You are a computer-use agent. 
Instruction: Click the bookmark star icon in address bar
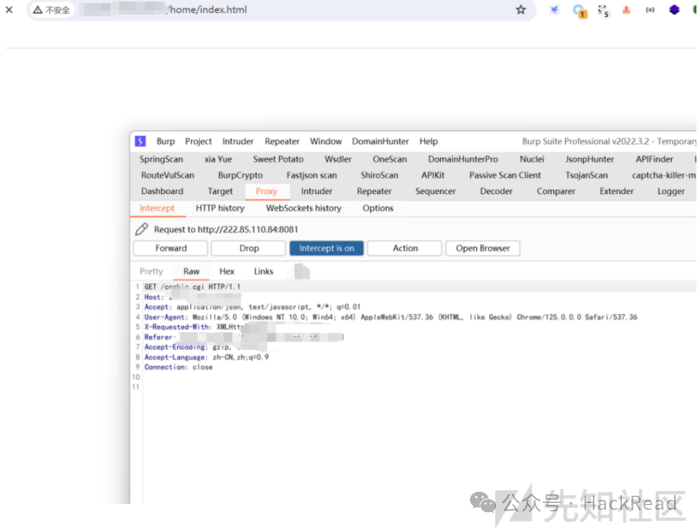point(521,10)
